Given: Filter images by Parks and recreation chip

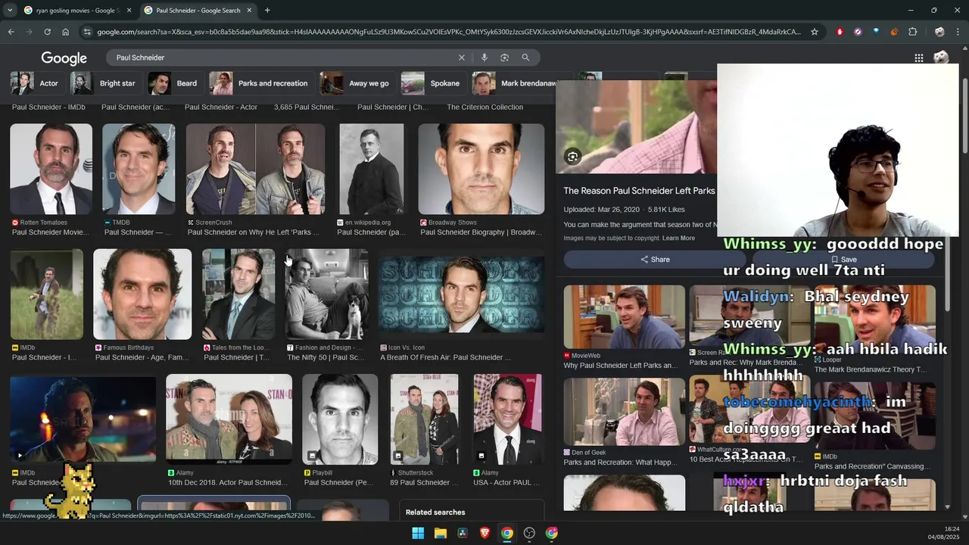Looking at the screenshot, I should 260,83.
